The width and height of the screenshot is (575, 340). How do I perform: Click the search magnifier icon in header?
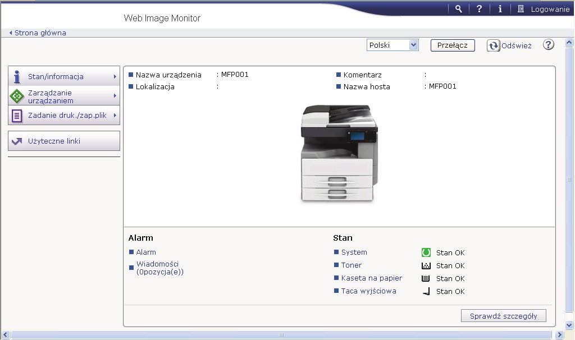tap(458, 9)
